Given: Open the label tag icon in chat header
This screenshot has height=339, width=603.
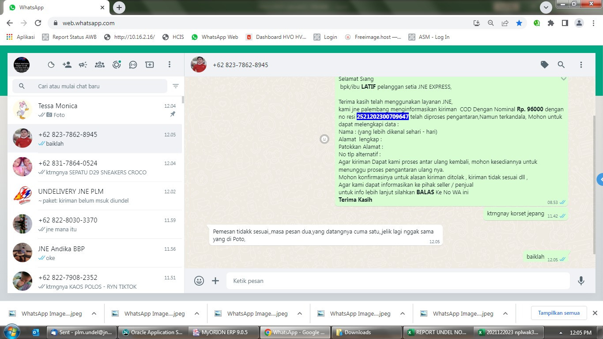Looking at the screenshot, I should [x=545, y=65].
